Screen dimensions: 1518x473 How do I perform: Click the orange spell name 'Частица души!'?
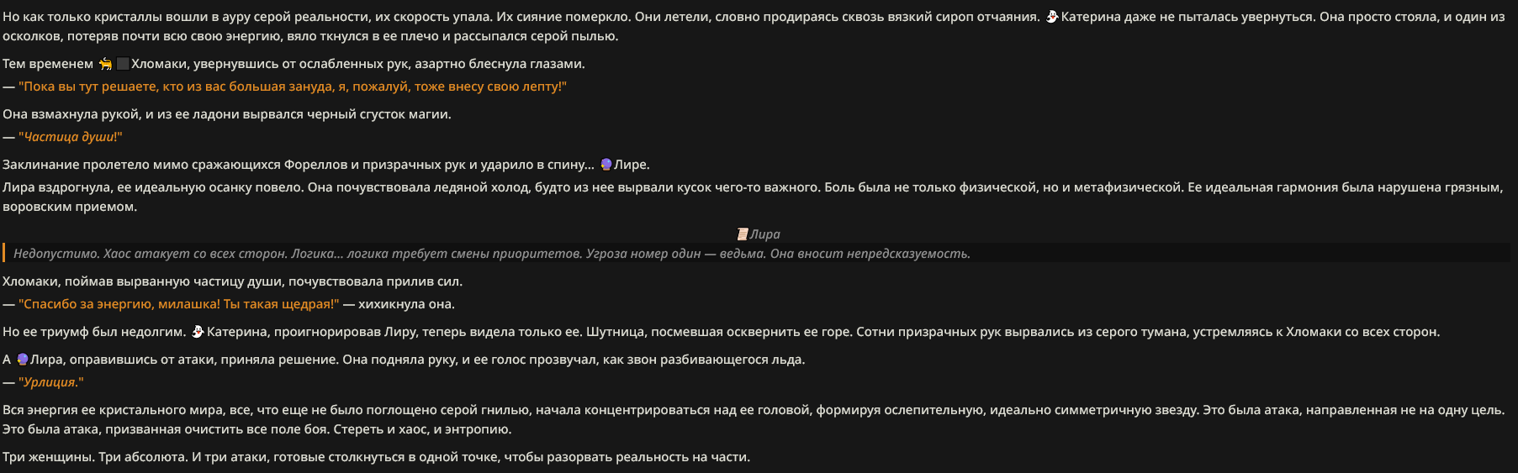tap(71, 137)
